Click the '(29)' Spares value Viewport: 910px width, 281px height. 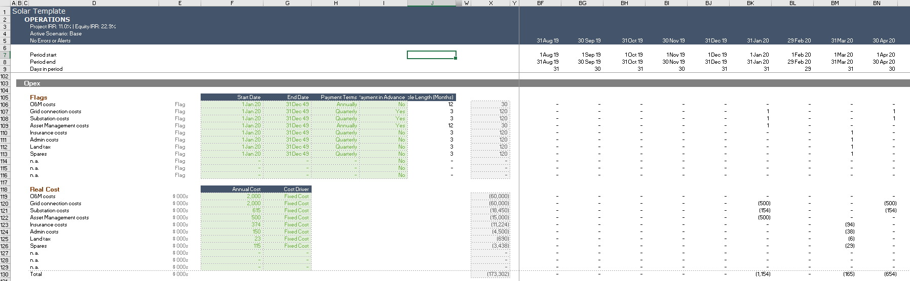(850, 246)
